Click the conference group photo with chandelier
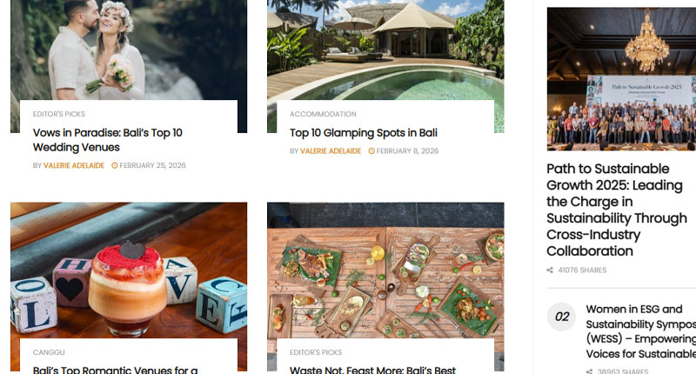696x374 pixels. coord(621,79)
